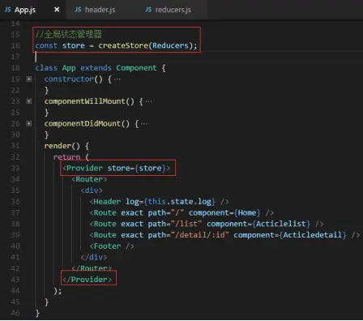Click 'App' class name on line 18

(x=69, y=68)
